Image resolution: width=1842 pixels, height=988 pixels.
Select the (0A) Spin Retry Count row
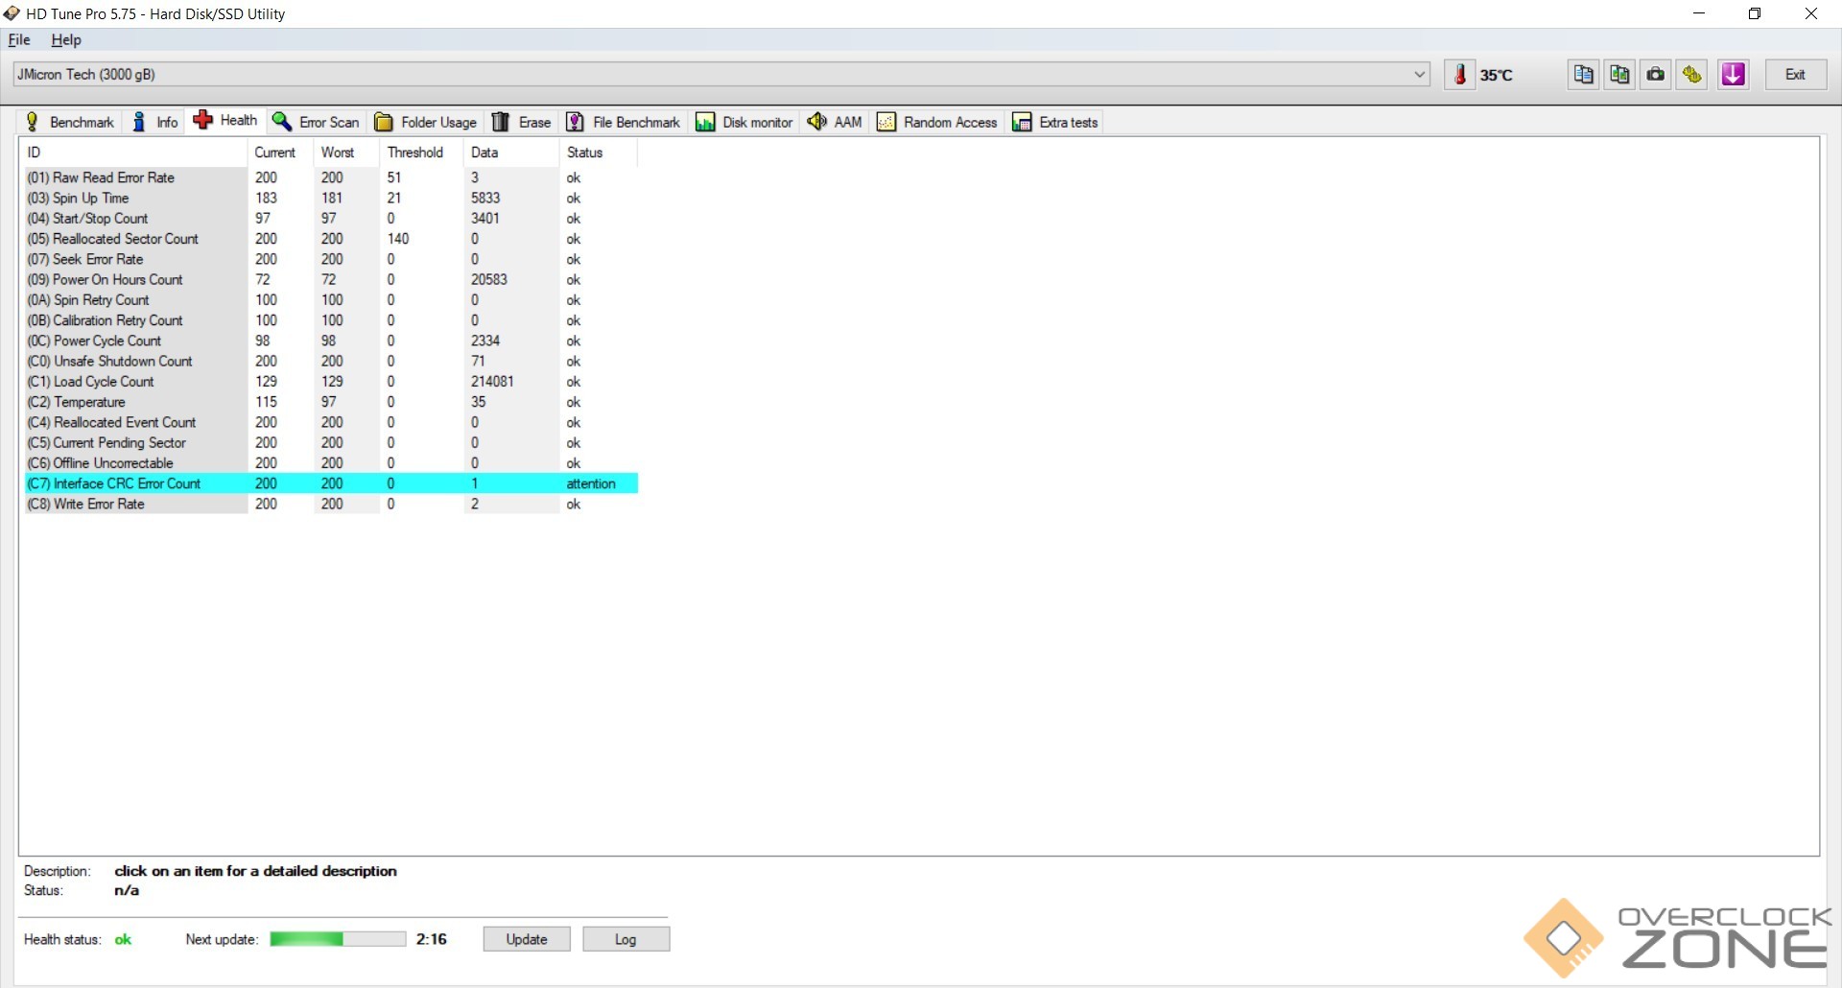pos(331,300)
